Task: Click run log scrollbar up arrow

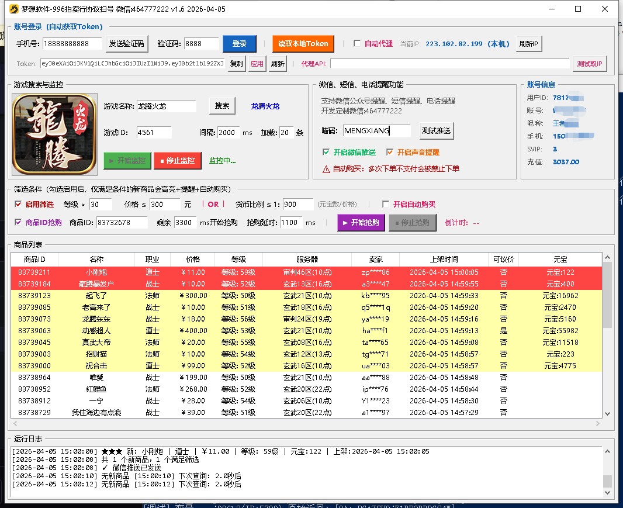Action: 607,451
